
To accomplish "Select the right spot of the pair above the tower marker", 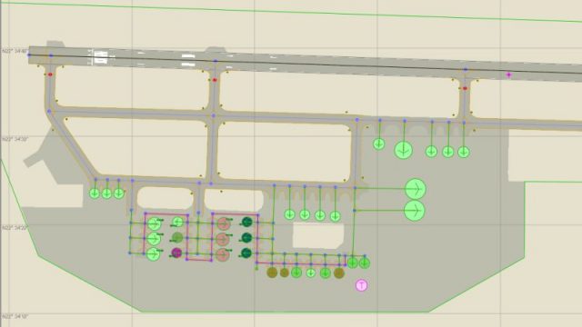I will [x=365, y=263].
